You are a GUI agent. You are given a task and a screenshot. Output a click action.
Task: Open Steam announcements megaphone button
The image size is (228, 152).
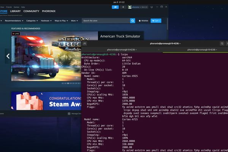[x=115, y=7]
